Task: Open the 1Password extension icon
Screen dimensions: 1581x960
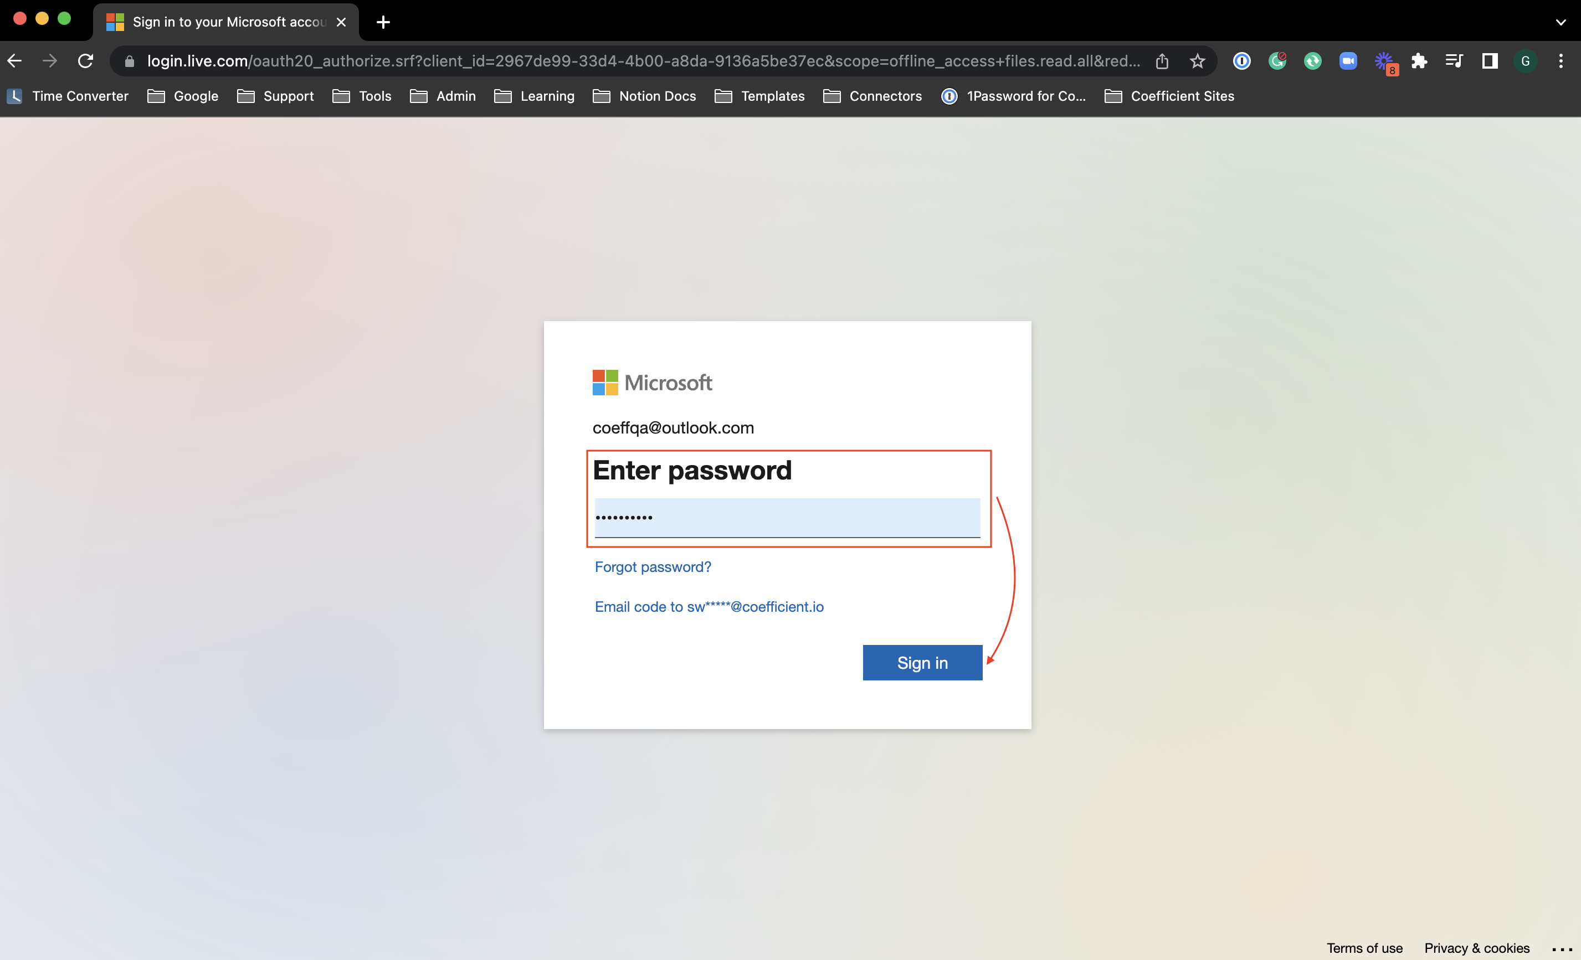Action: pyautogui.click(x=1241, y=61)
